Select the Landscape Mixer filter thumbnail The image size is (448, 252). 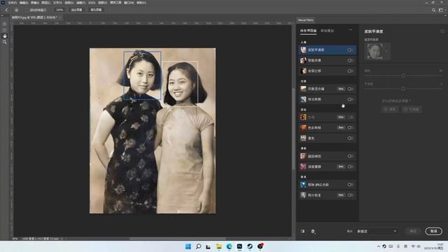tap(303, 89)
